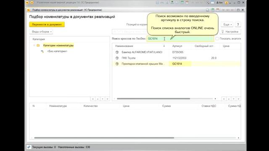Jump to last row button under category panel

tap(108, 99)
